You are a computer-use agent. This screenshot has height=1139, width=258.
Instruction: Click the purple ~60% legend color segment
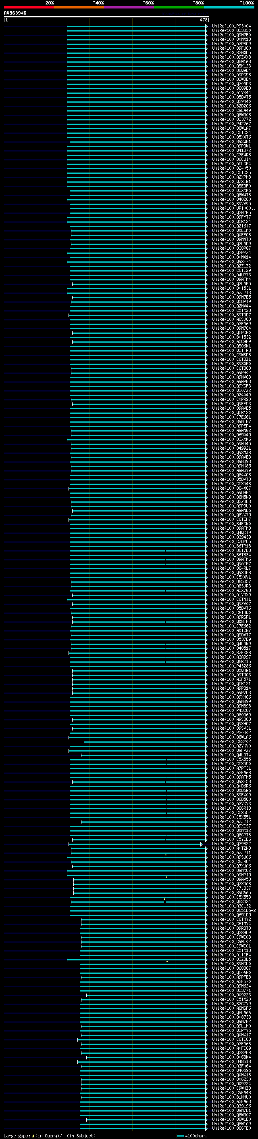129,7
